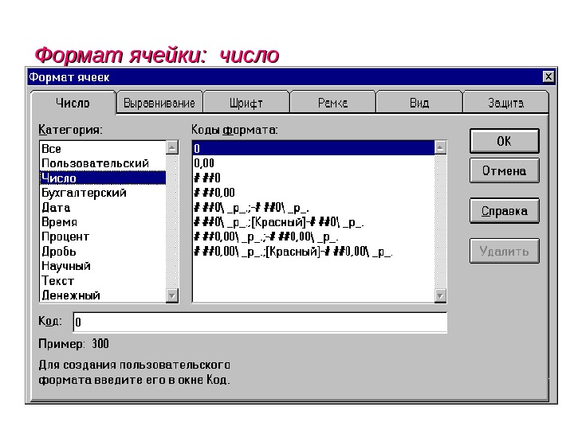
Task: Choose the Бухгалтерский category
Action: click(x=103, y=193)
